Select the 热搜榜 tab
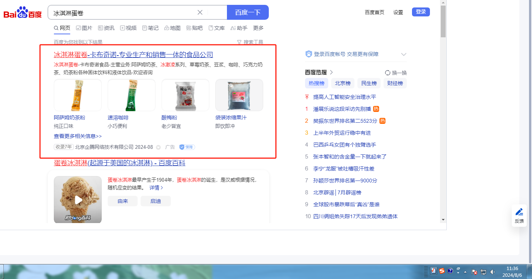 click(x=317, y=83)
